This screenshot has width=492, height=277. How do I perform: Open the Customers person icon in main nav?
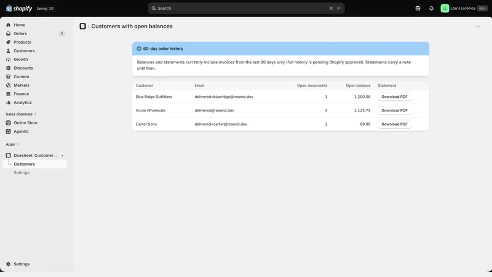[x=8, y=51]
